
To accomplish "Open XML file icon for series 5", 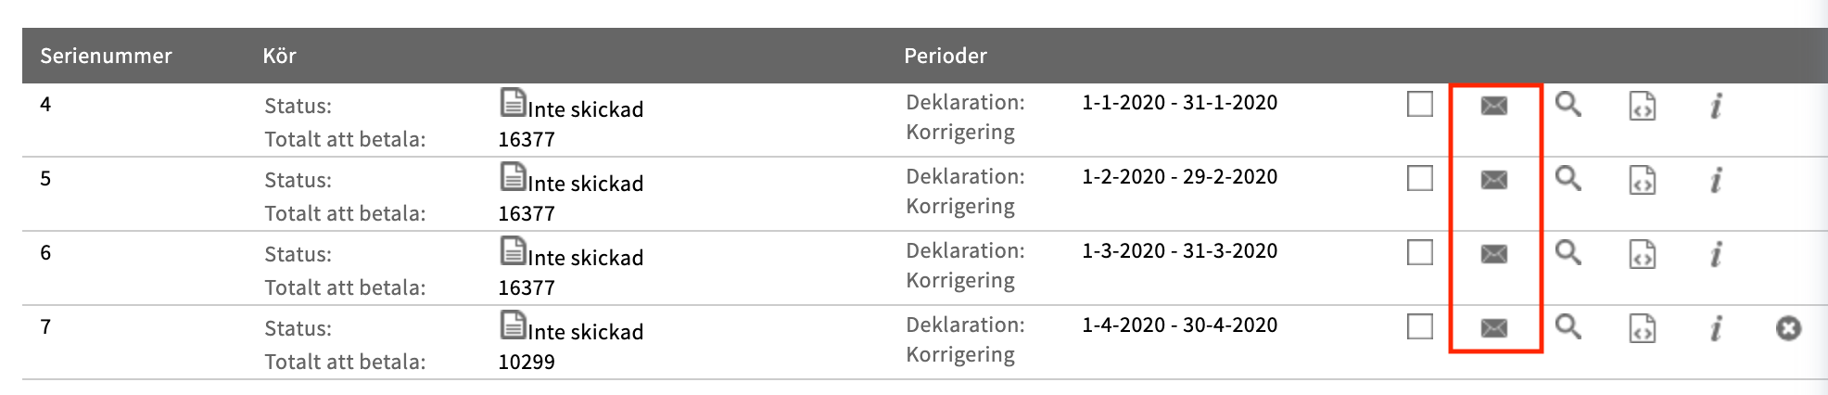I will coord(1642,180).
